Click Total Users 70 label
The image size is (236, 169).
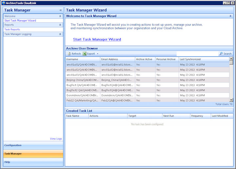click(x=224, y=104)
